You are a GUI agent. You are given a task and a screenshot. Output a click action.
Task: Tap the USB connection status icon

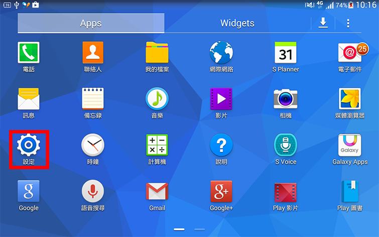[x=17, y=5]
